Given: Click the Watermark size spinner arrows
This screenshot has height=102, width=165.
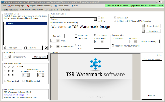Looking at the screenshot, I should pyautogui.click(x=58, y=47).
